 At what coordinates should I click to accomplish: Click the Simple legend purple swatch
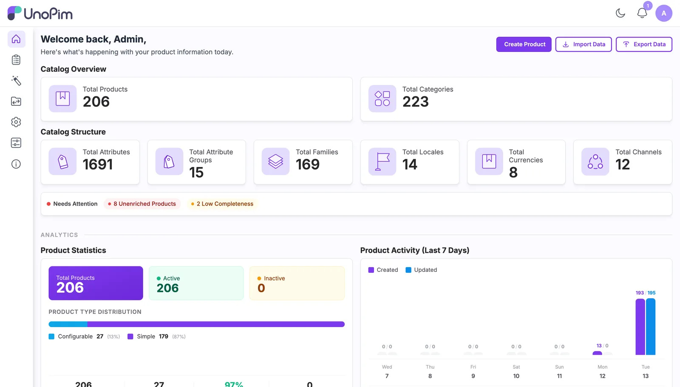130,336
